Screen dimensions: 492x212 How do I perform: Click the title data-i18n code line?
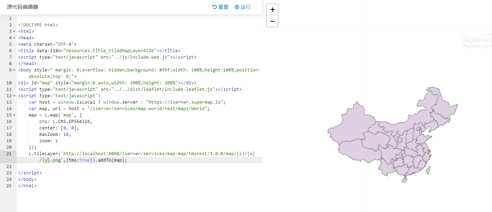click(x=99, y=51)
